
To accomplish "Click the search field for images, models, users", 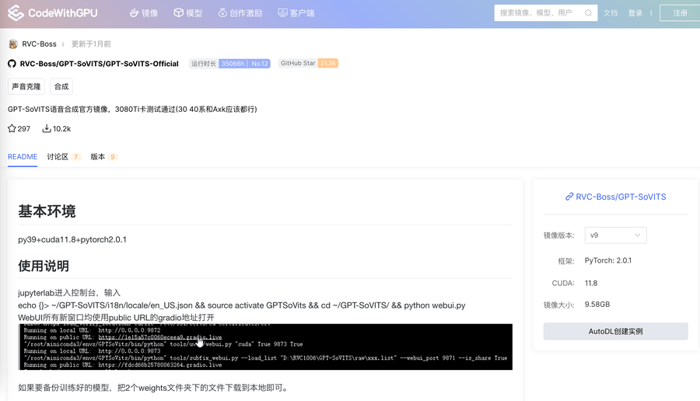I will (x=545, y=13).
